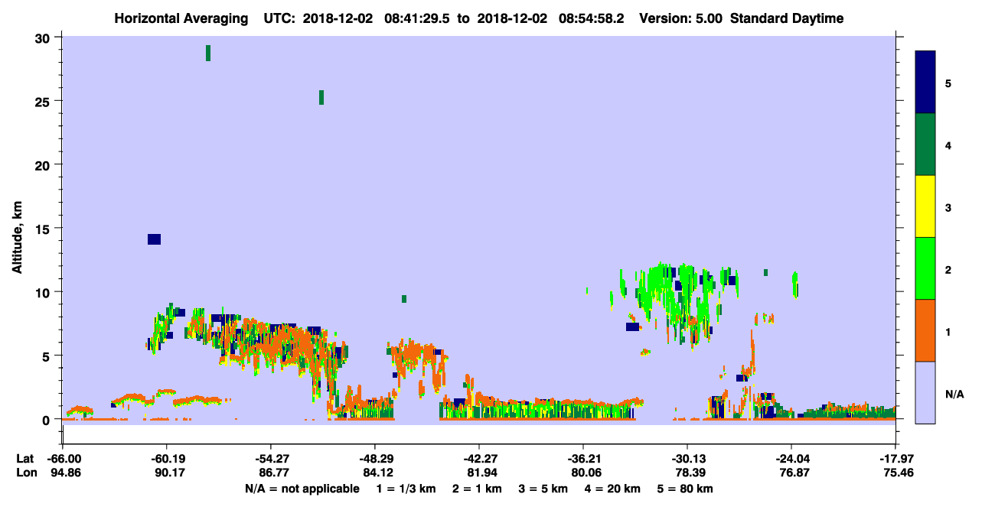Click the dark green color bar segment labeled 4
This screenshot has width=995, height=510.
(x=925, y=145)
